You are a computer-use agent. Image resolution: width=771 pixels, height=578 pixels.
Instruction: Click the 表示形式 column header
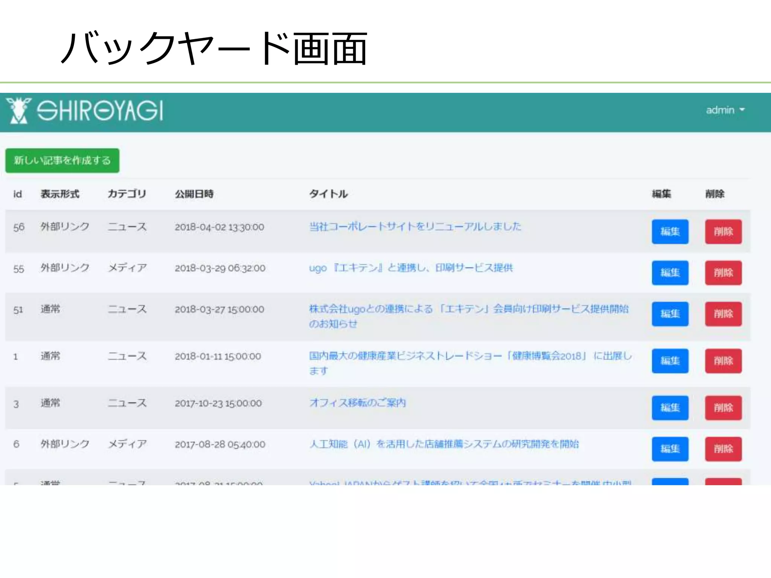pos(60,194)
